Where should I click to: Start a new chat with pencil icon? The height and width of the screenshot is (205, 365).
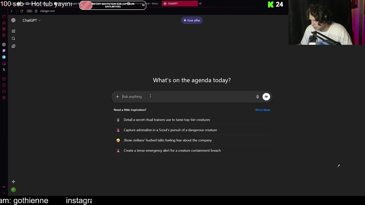coord(13,31)
